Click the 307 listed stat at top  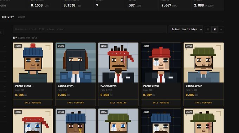(135, 6)
